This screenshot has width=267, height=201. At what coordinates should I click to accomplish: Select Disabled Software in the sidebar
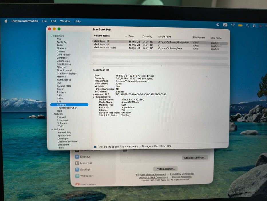tap(68, 142)
